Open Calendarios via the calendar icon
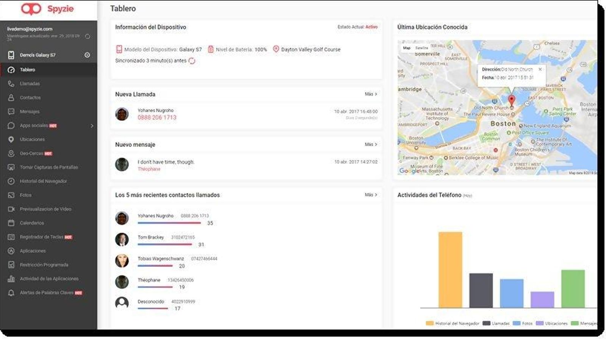This screenshot has height=341, width=606. click(11, 223)
